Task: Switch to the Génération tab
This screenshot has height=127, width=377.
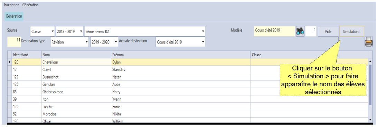Action: click(14, 16)
